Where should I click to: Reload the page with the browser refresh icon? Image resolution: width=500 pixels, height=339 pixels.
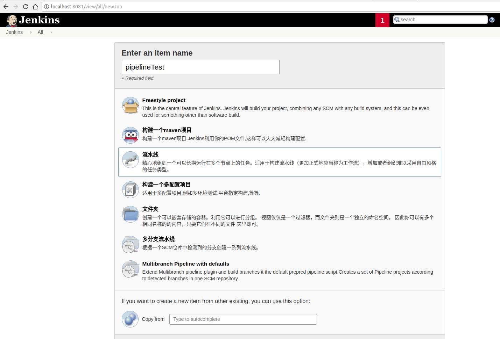pos(26,7)
